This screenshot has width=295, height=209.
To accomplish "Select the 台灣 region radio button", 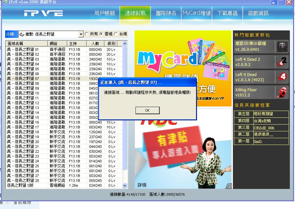I will click(x=116, y=34).
